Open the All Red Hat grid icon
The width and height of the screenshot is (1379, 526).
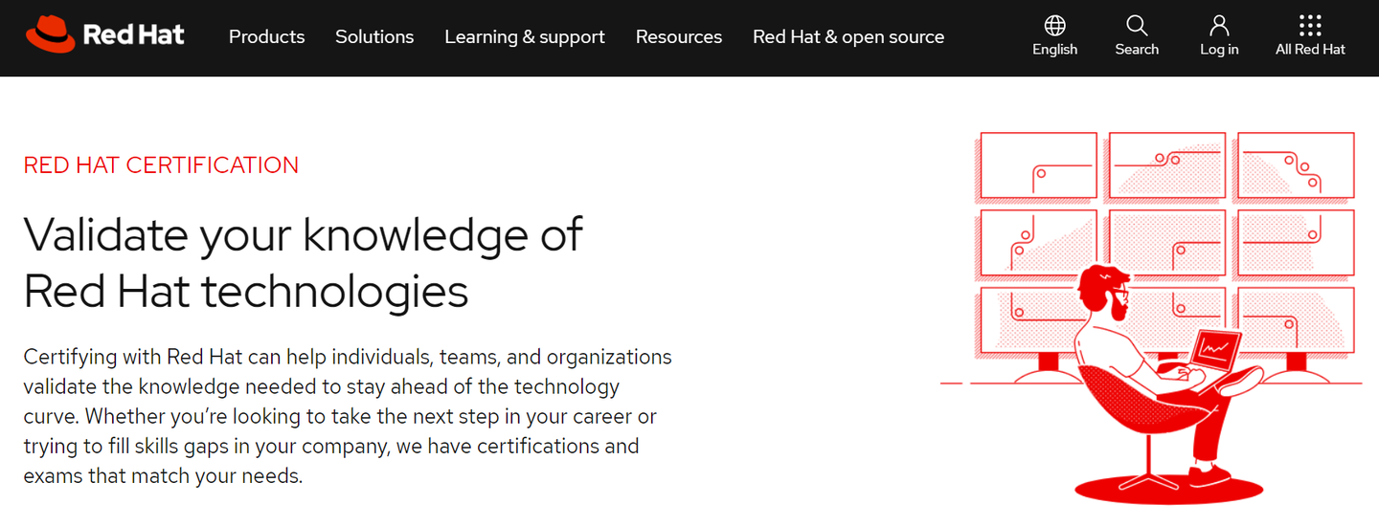pos(1310,25)
